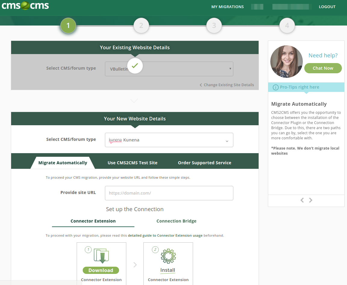
Task: Open My Migrations menu item
Action: click(228, 7)
